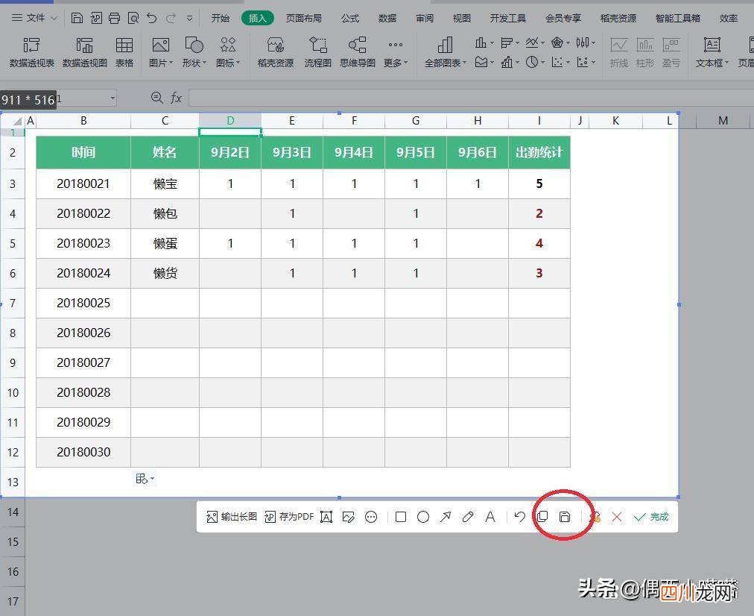Click cell with 20180025
The image size is (754, 616).
(83, 304)
